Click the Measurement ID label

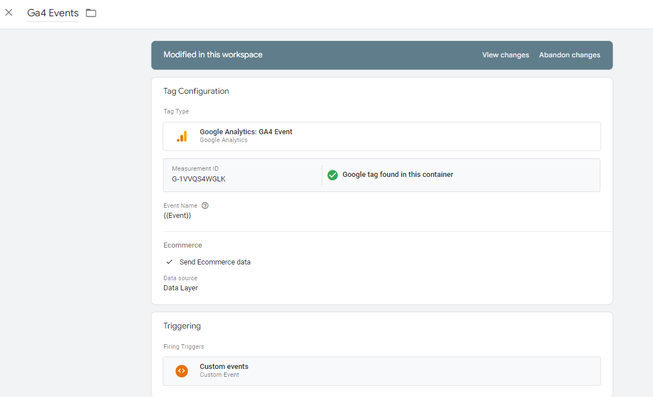coord(195,168)
